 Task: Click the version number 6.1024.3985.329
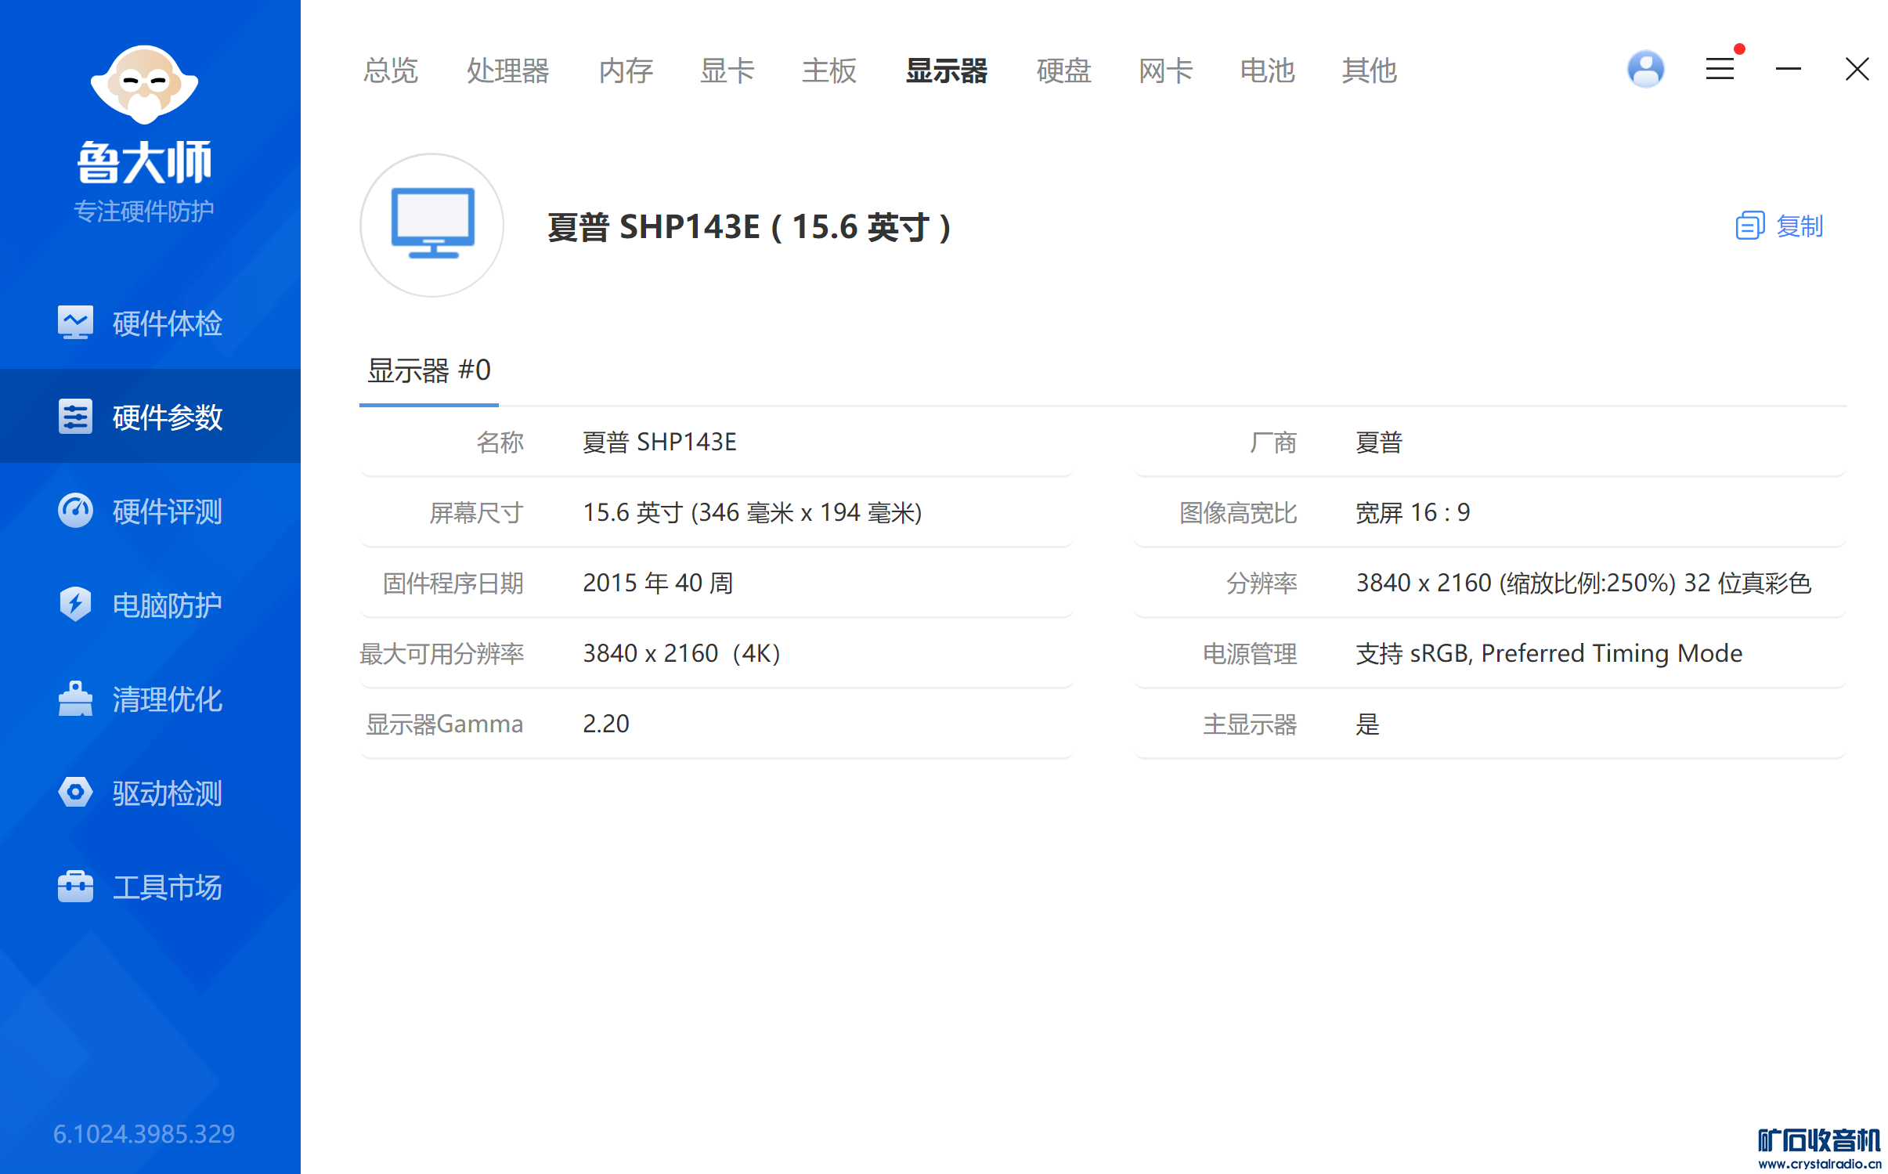(144, 1133)
